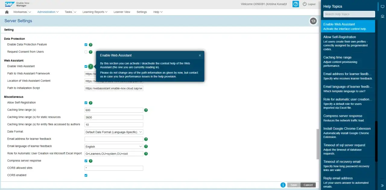Toggle Compress server response checkbox
Viewport: 386px width, 190px height.
[x=86, y=161]
